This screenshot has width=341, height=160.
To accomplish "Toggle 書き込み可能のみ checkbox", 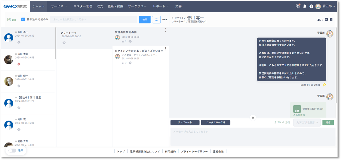I will pyautogui.click(x=23, y=19).
